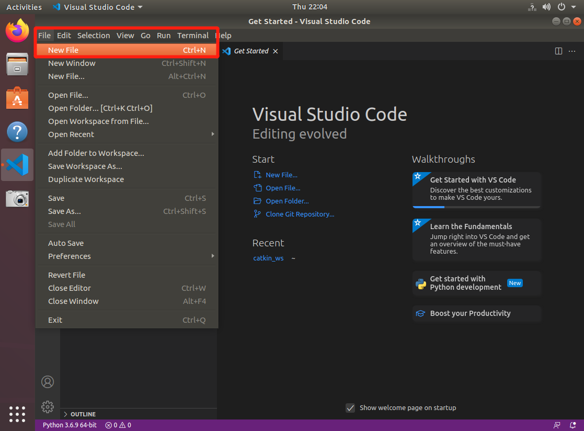This screenshot has height=431, width=584.
Task: Expand the Preferences submenu
Action: 127,256
